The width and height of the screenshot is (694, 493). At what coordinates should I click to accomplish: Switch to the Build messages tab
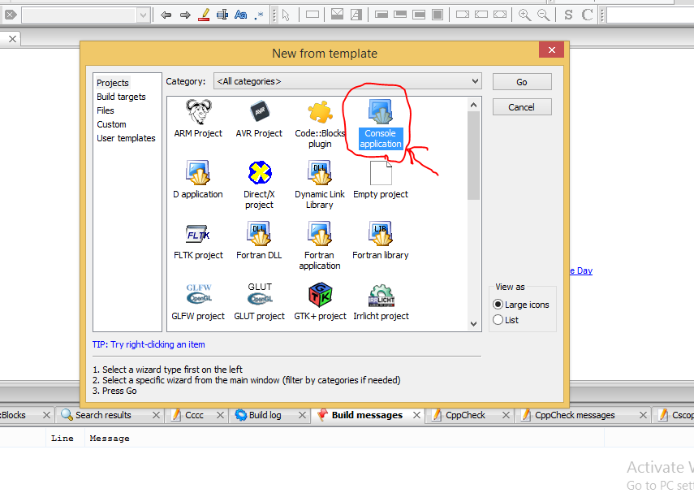click(x=368, y=415)
